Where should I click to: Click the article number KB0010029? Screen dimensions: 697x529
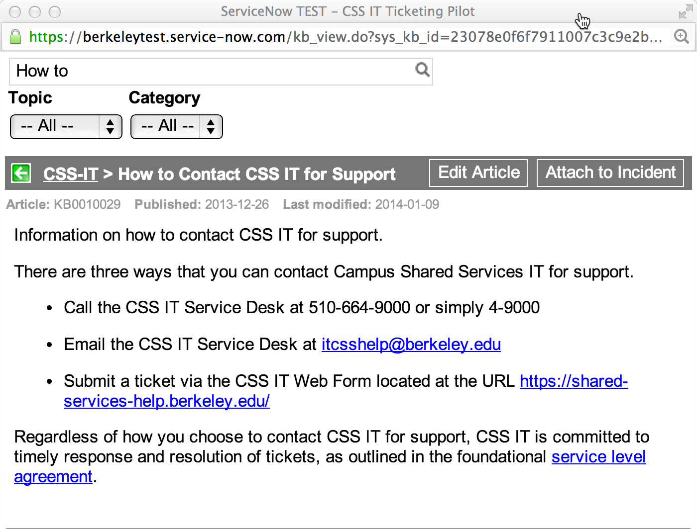tap(87, 204)
